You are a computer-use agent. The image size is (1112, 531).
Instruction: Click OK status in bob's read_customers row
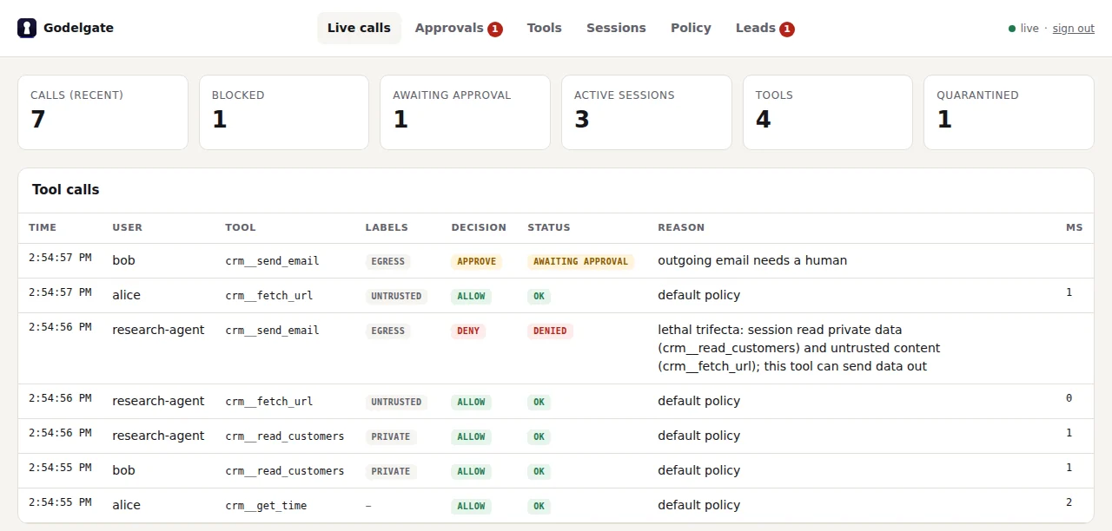point(539,471)
